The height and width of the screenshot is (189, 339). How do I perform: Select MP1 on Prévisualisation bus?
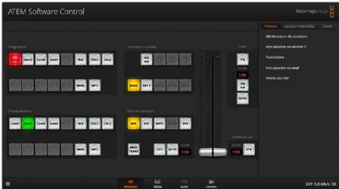pos(95,149)
